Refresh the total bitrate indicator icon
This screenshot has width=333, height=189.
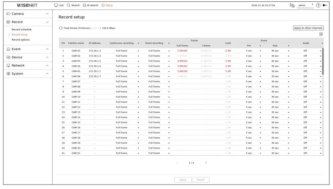pos(61,28)
